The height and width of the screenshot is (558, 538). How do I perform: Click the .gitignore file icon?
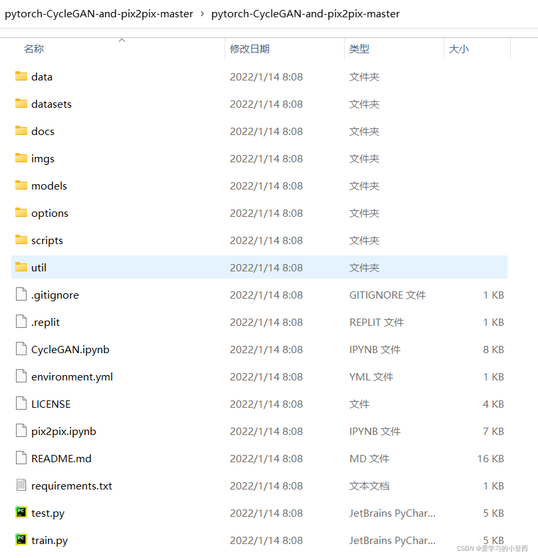[21, 295]
